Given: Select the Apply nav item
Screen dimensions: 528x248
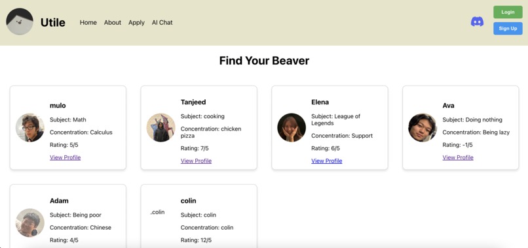Looking at the screenshot, I should [x=136, y=22].
